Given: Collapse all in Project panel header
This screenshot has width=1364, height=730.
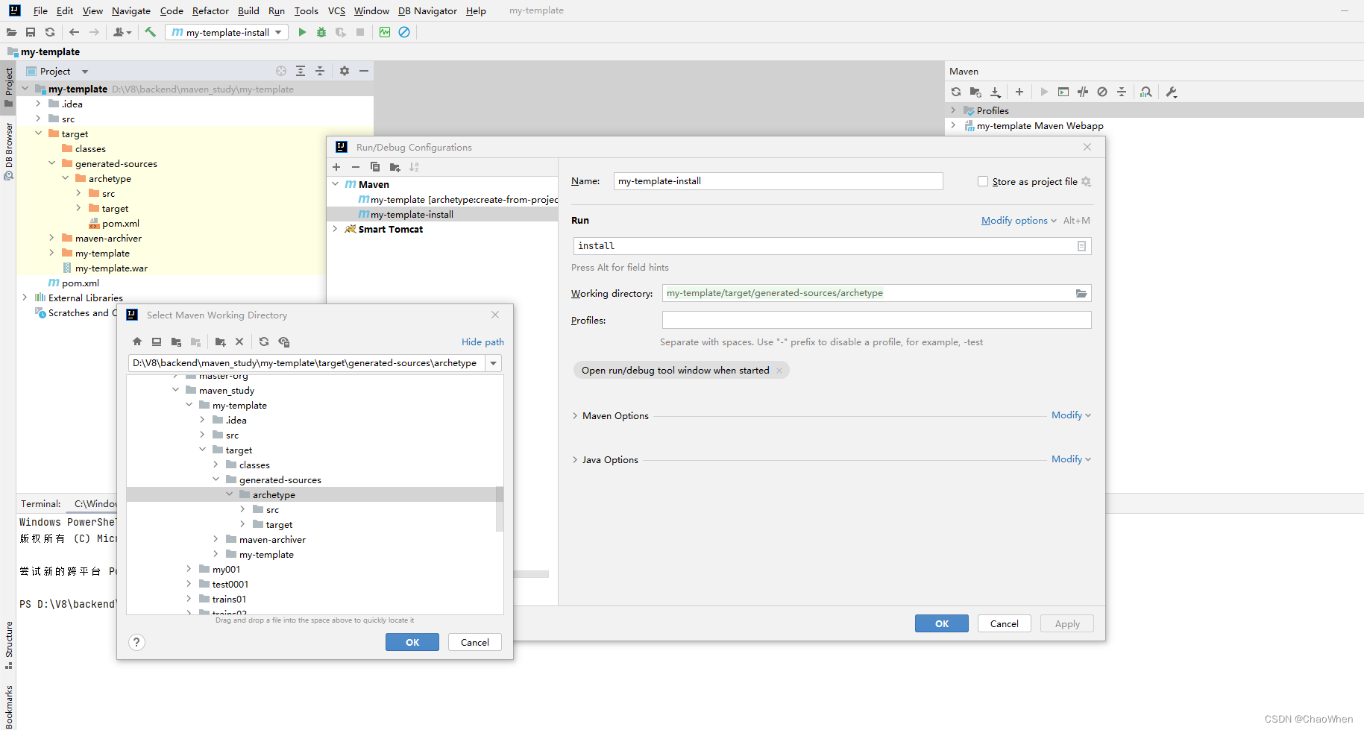Looking at the screenshot, I should coord(320,71).
